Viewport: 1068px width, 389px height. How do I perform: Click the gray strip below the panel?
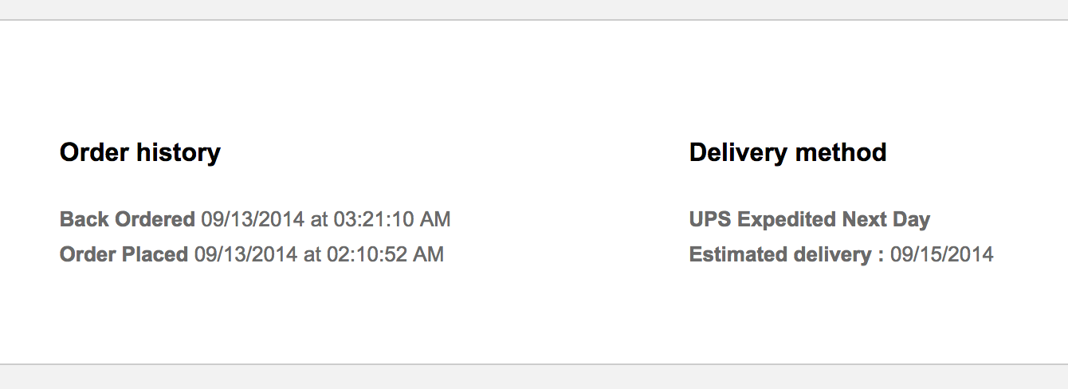[534, 377]
